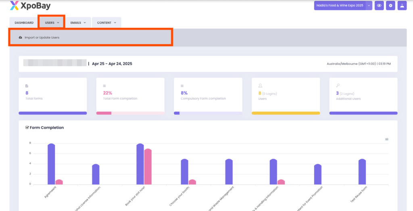Screen dimensions: 413x211
Task: Click the Additional Users key icon
Action: [x=337, y=86]
